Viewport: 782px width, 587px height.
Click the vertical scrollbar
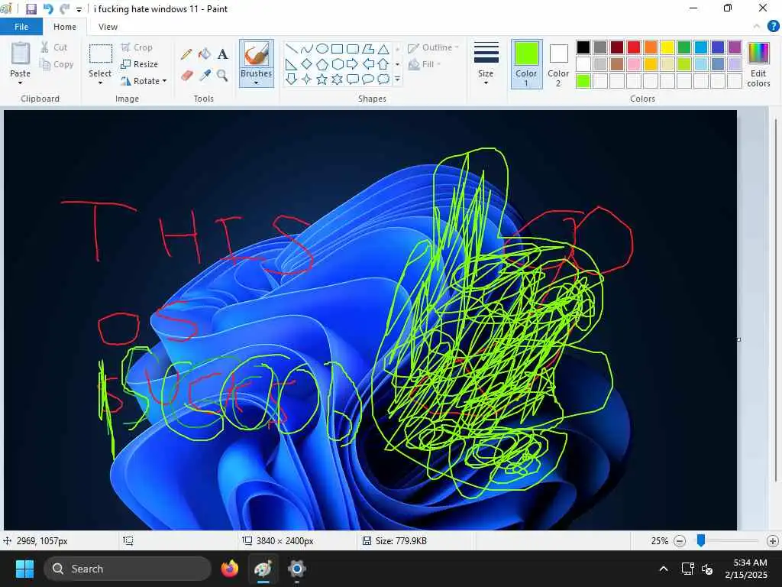pyautogui.click(x=775, y=300)
